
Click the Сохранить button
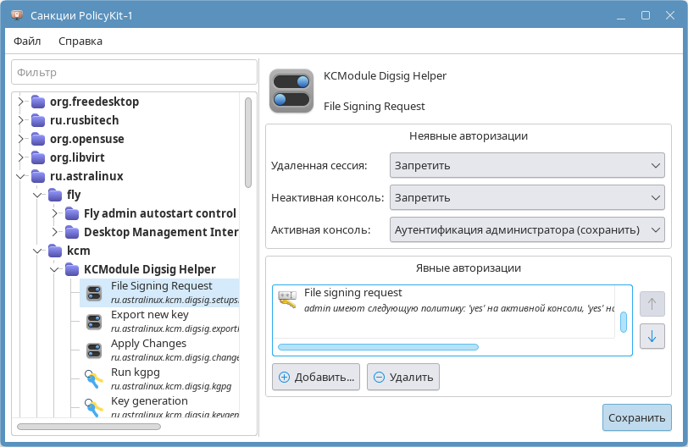click(x=636, y=417)
